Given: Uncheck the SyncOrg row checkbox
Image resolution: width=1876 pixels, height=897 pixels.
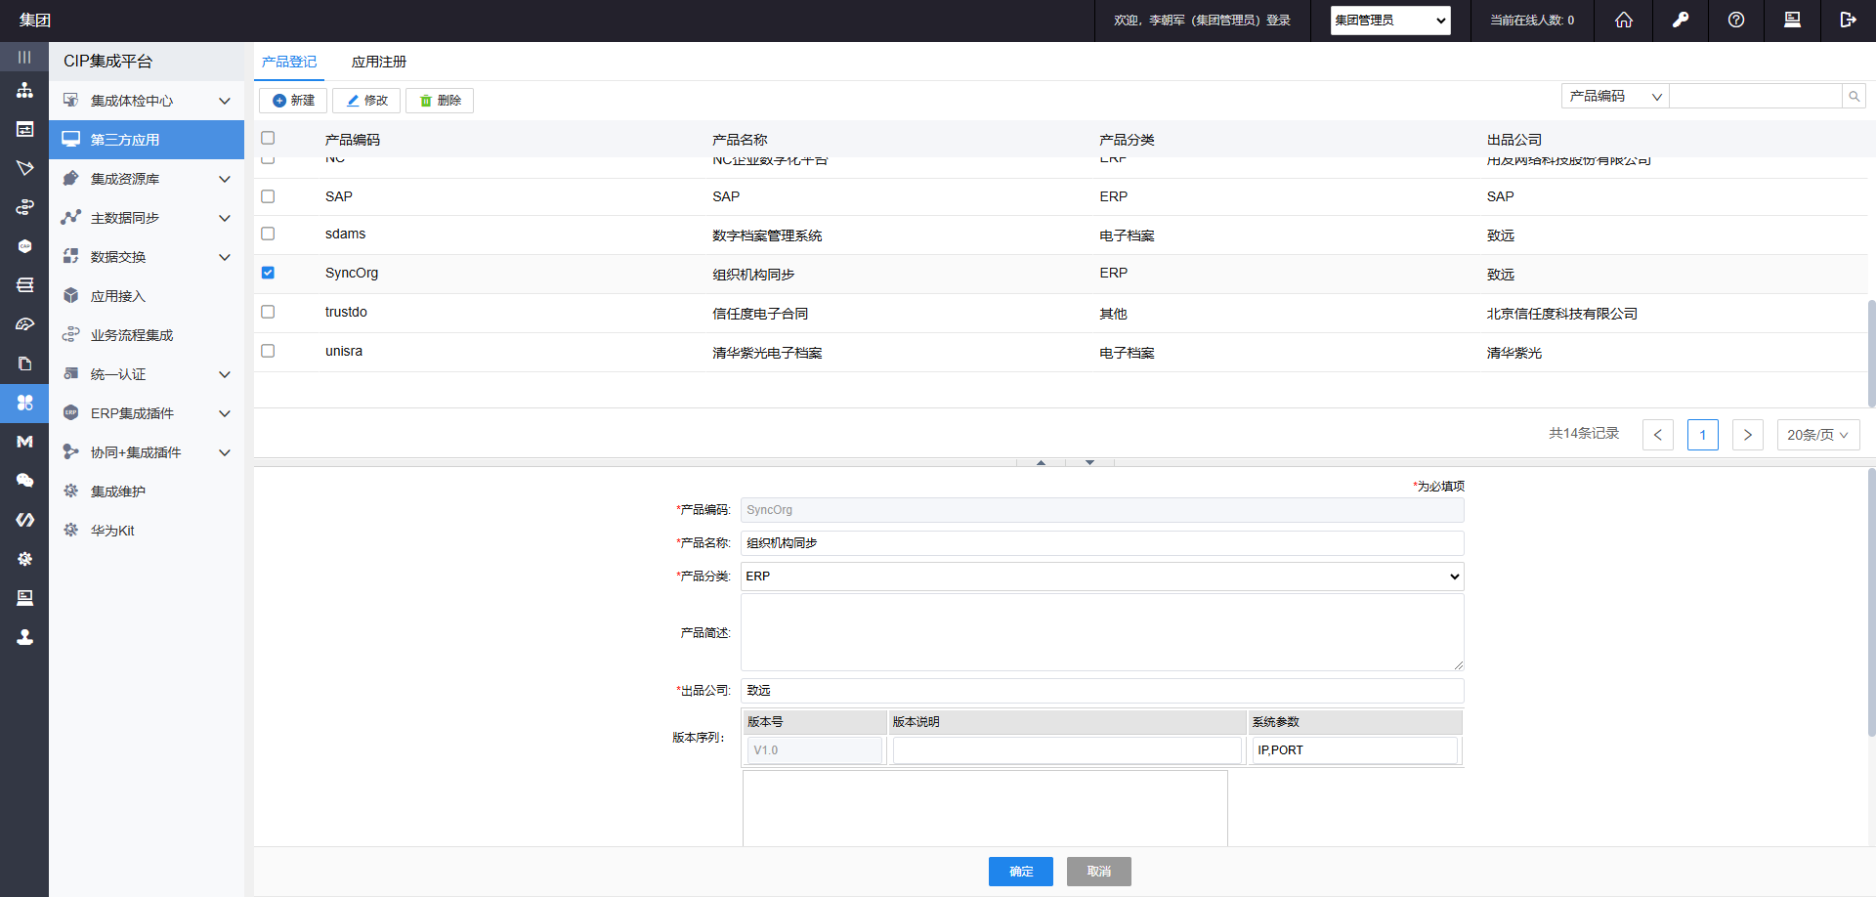Looking at the screenshot, I should click(268, 273).
